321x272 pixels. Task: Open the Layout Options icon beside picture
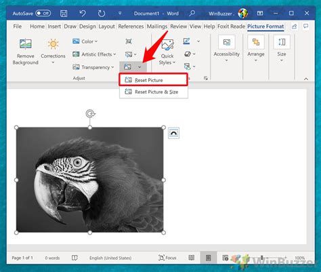pyautogui.click(x=173, y=133)
